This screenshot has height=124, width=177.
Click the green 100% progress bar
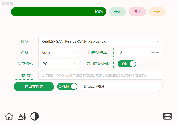[x=59, y=12]
